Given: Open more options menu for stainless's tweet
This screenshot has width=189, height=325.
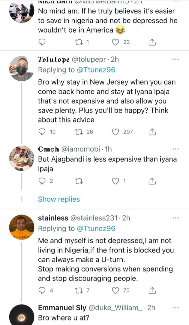Looking at the screenshot, I should pyautogui.click(x=175, y=218).
